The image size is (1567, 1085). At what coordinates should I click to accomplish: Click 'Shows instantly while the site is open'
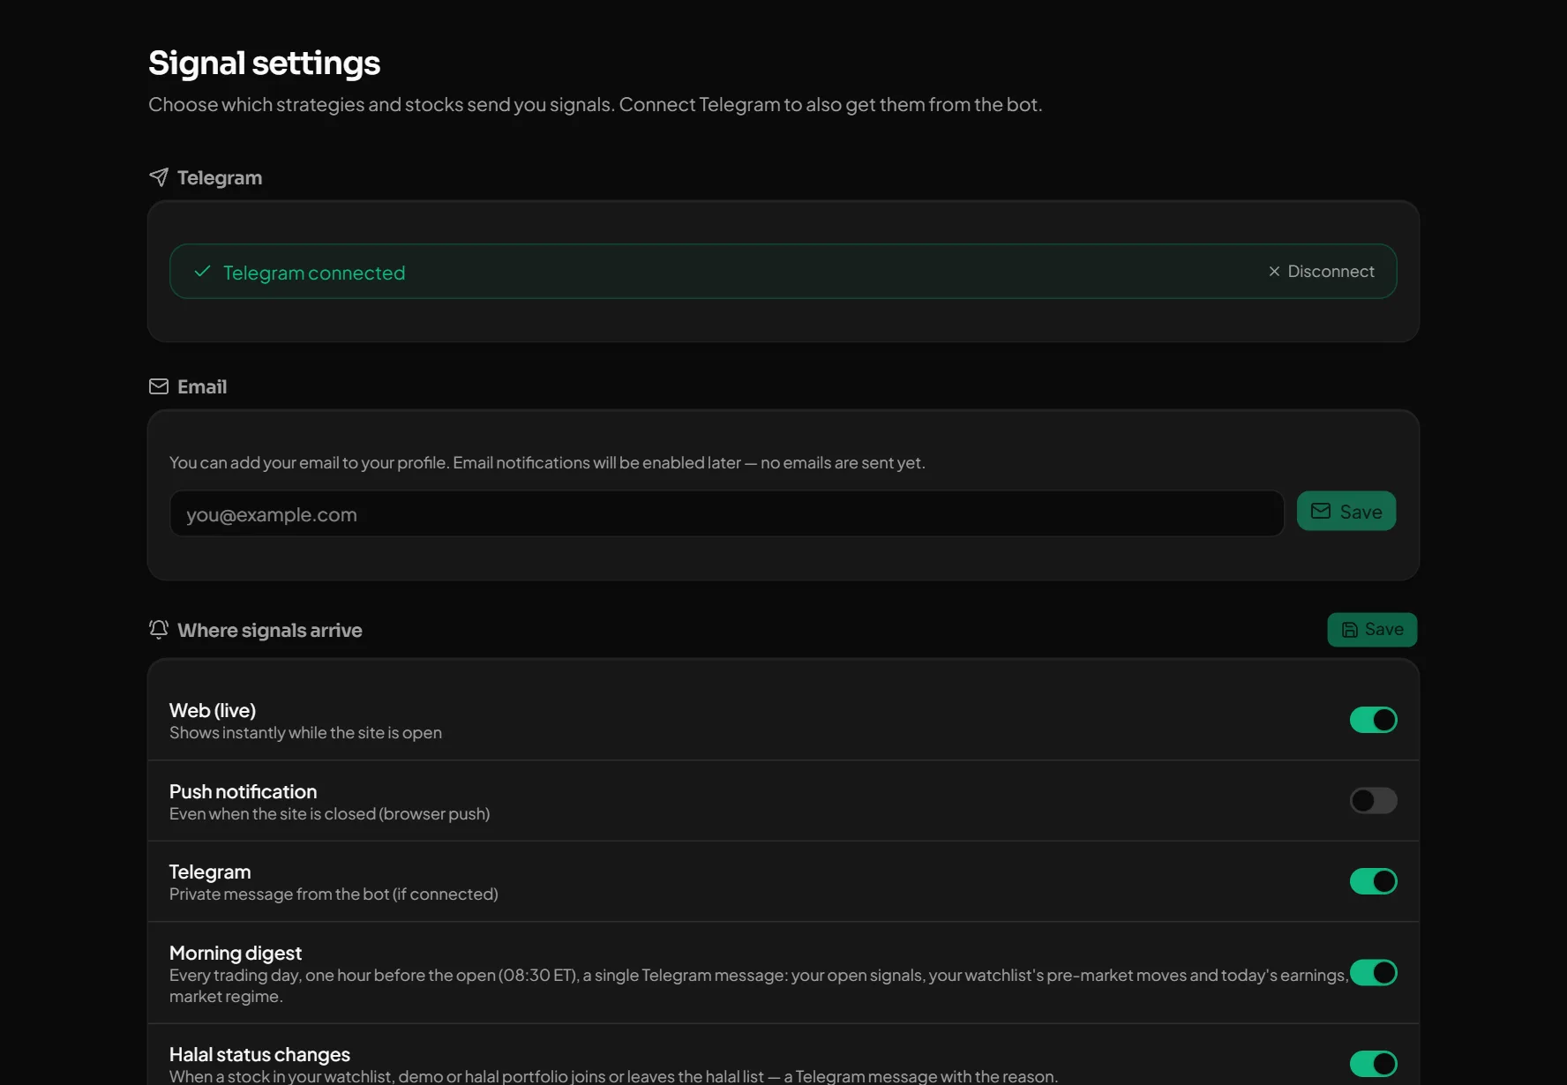tap(305, 733)
